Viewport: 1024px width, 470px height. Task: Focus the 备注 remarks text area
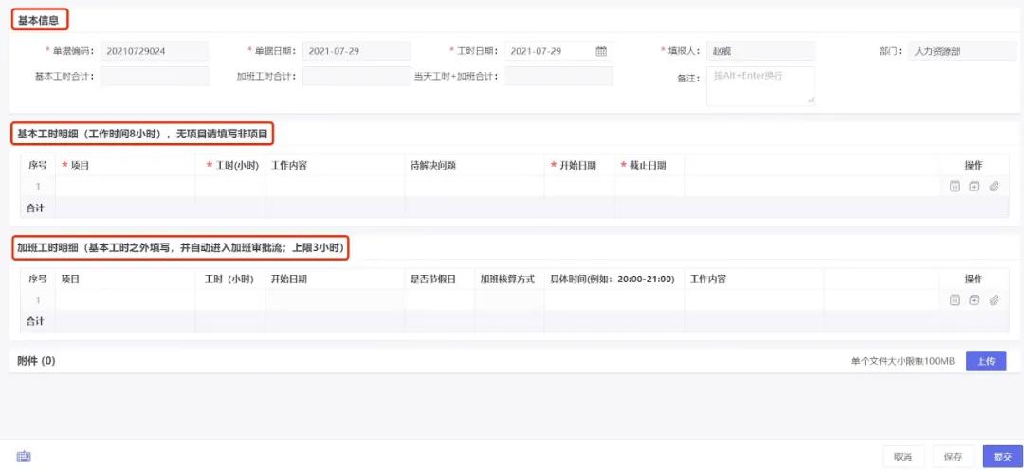coord(760,84)
